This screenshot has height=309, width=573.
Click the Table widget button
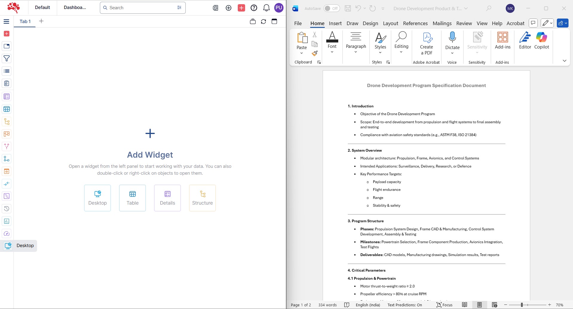tap(132, 198)
